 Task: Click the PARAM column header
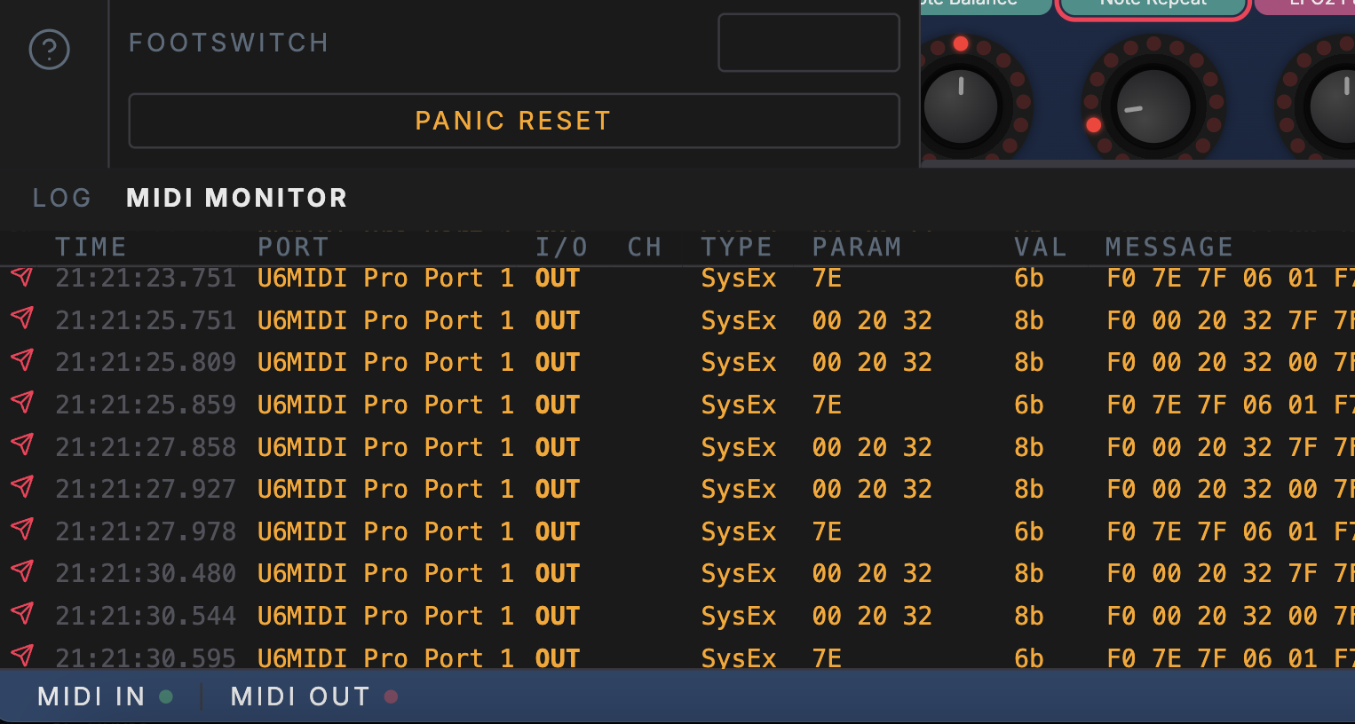tap(857, 247)
